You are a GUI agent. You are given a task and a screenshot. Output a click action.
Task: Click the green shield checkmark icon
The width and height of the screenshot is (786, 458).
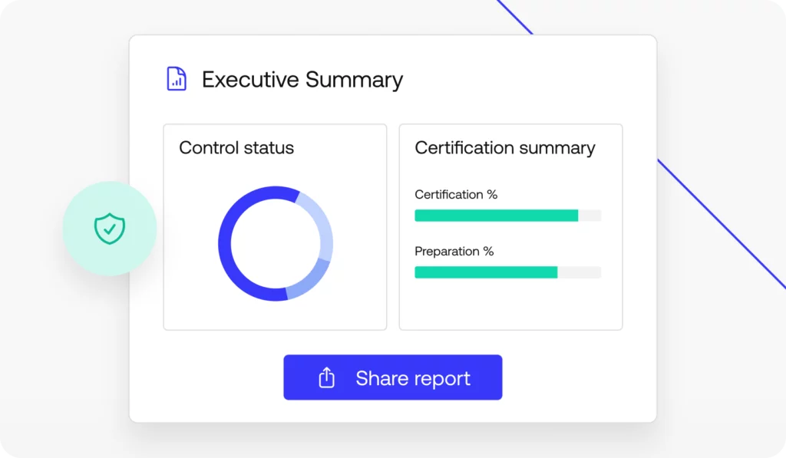click(x=110, y=229)
